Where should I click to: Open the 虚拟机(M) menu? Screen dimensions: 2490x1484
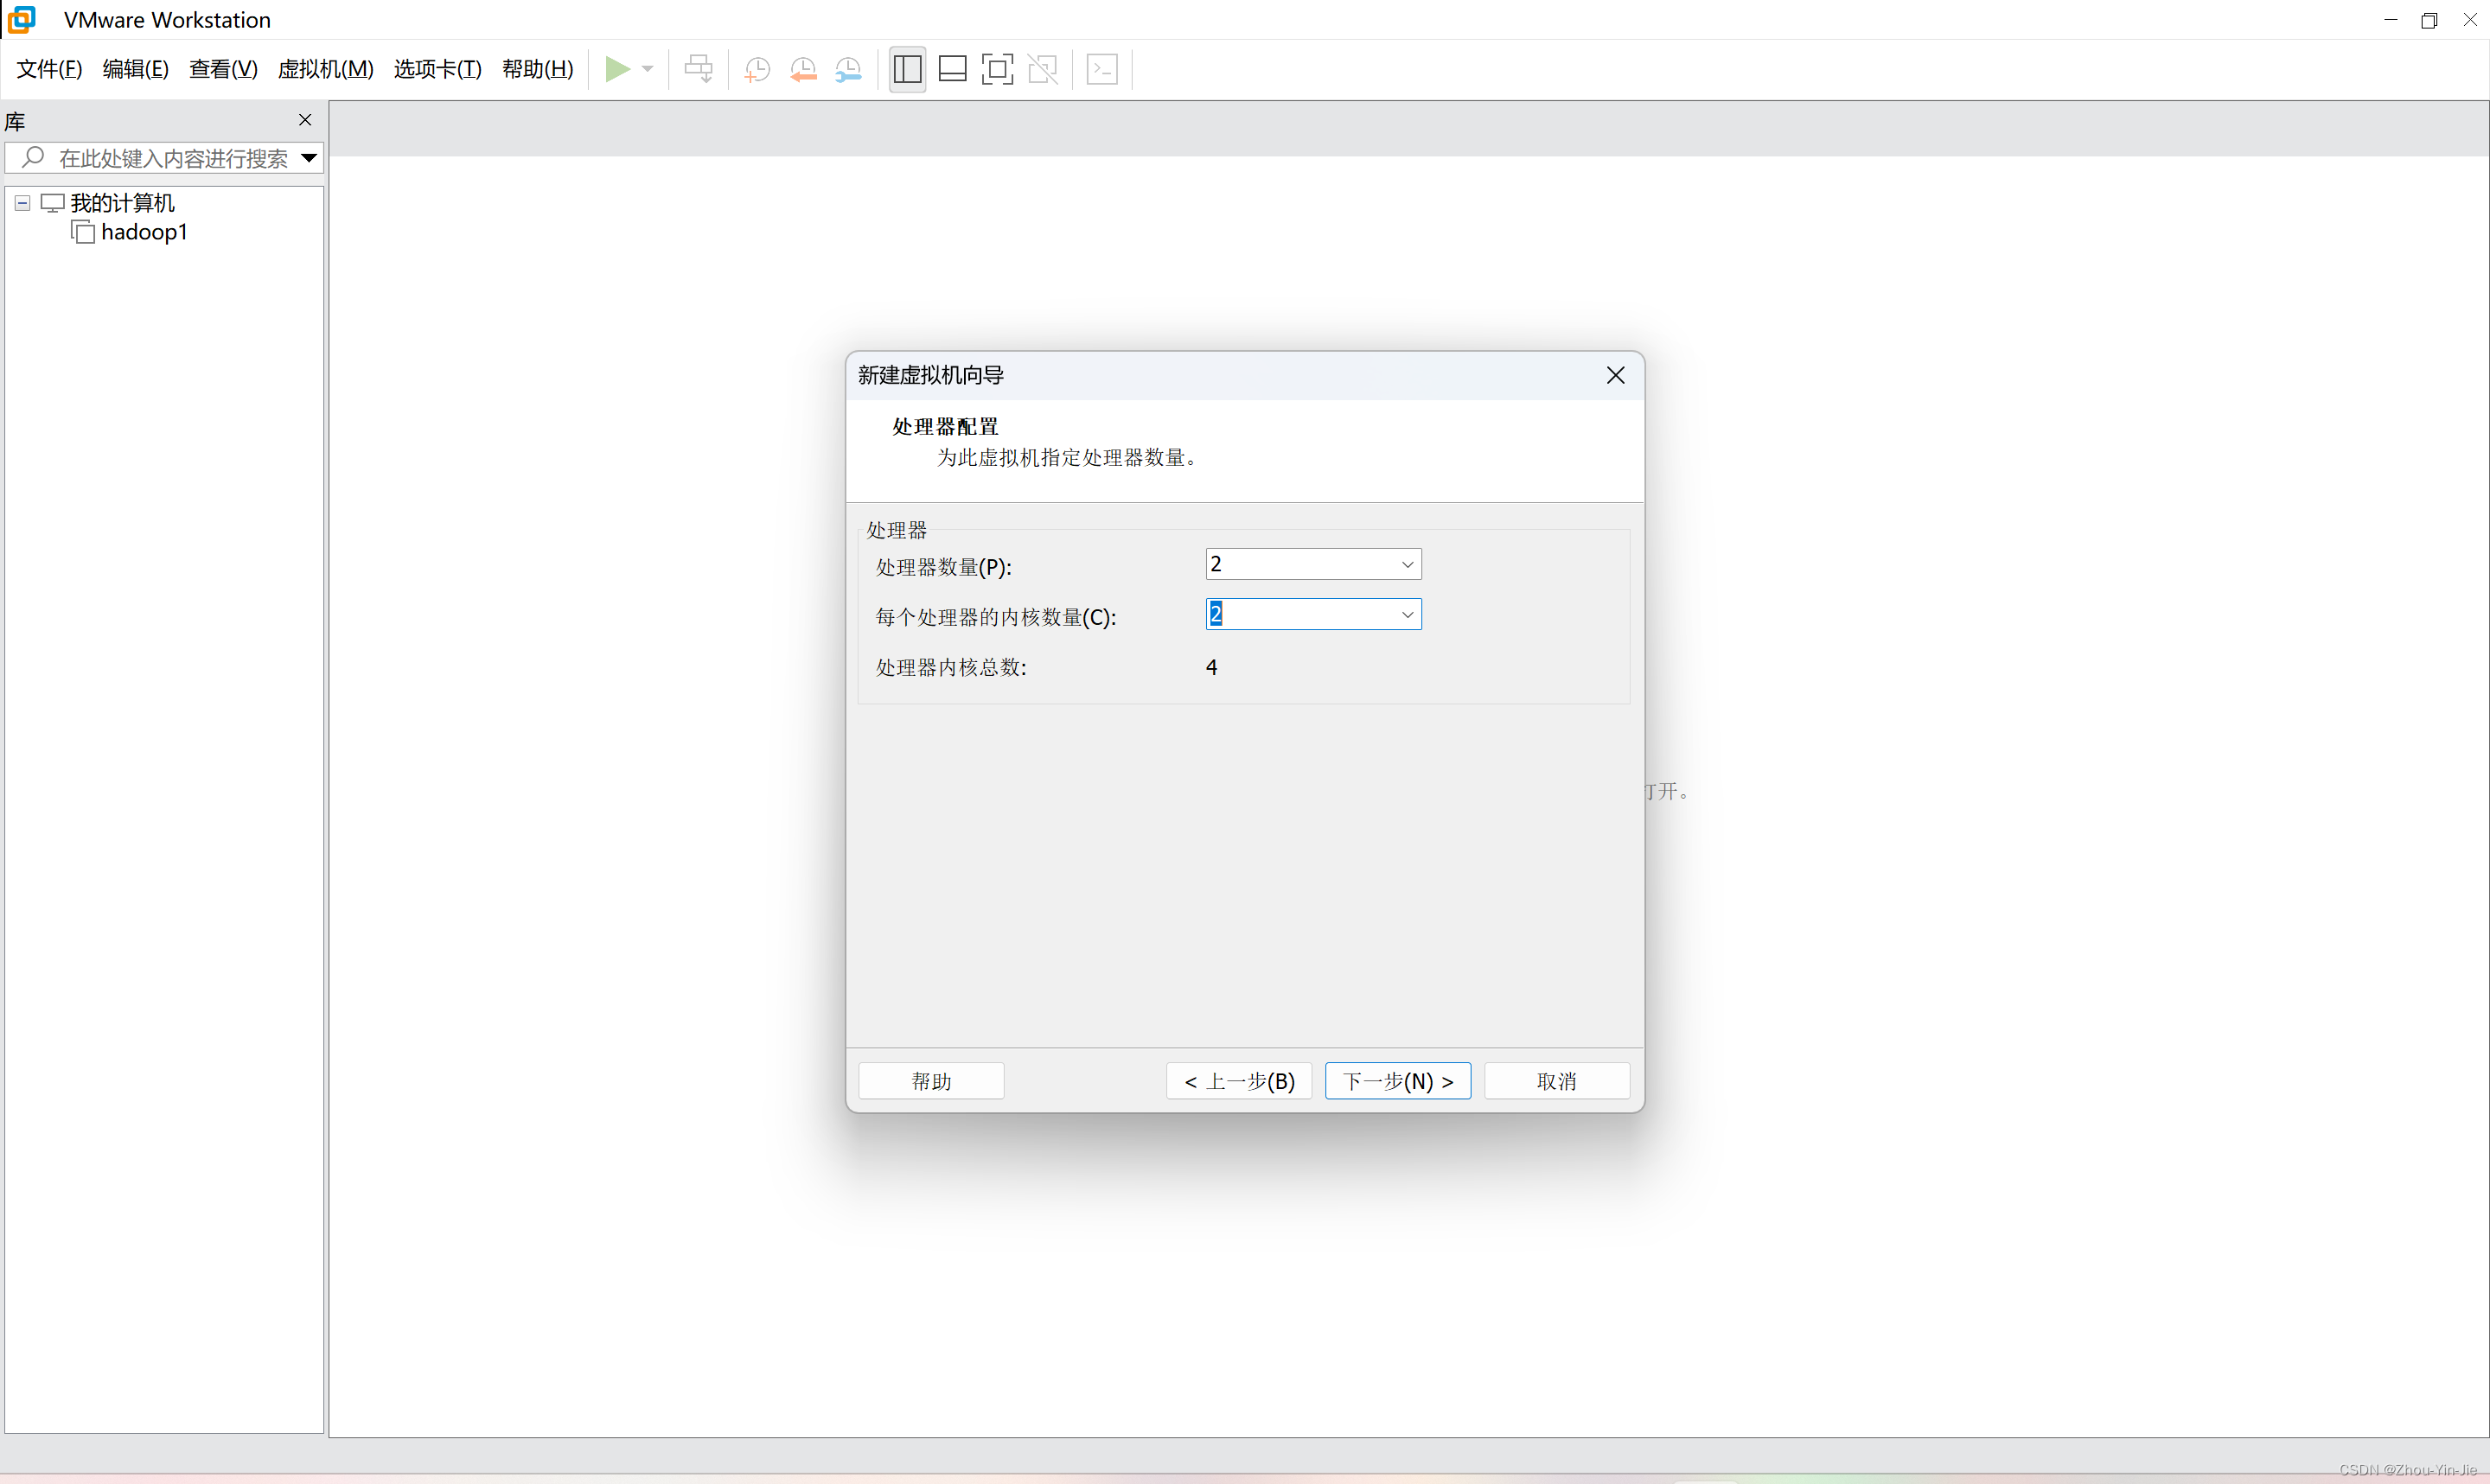325,69
